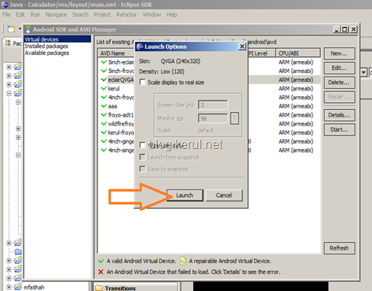Select Virtual devices in the left list

point(57,39)
